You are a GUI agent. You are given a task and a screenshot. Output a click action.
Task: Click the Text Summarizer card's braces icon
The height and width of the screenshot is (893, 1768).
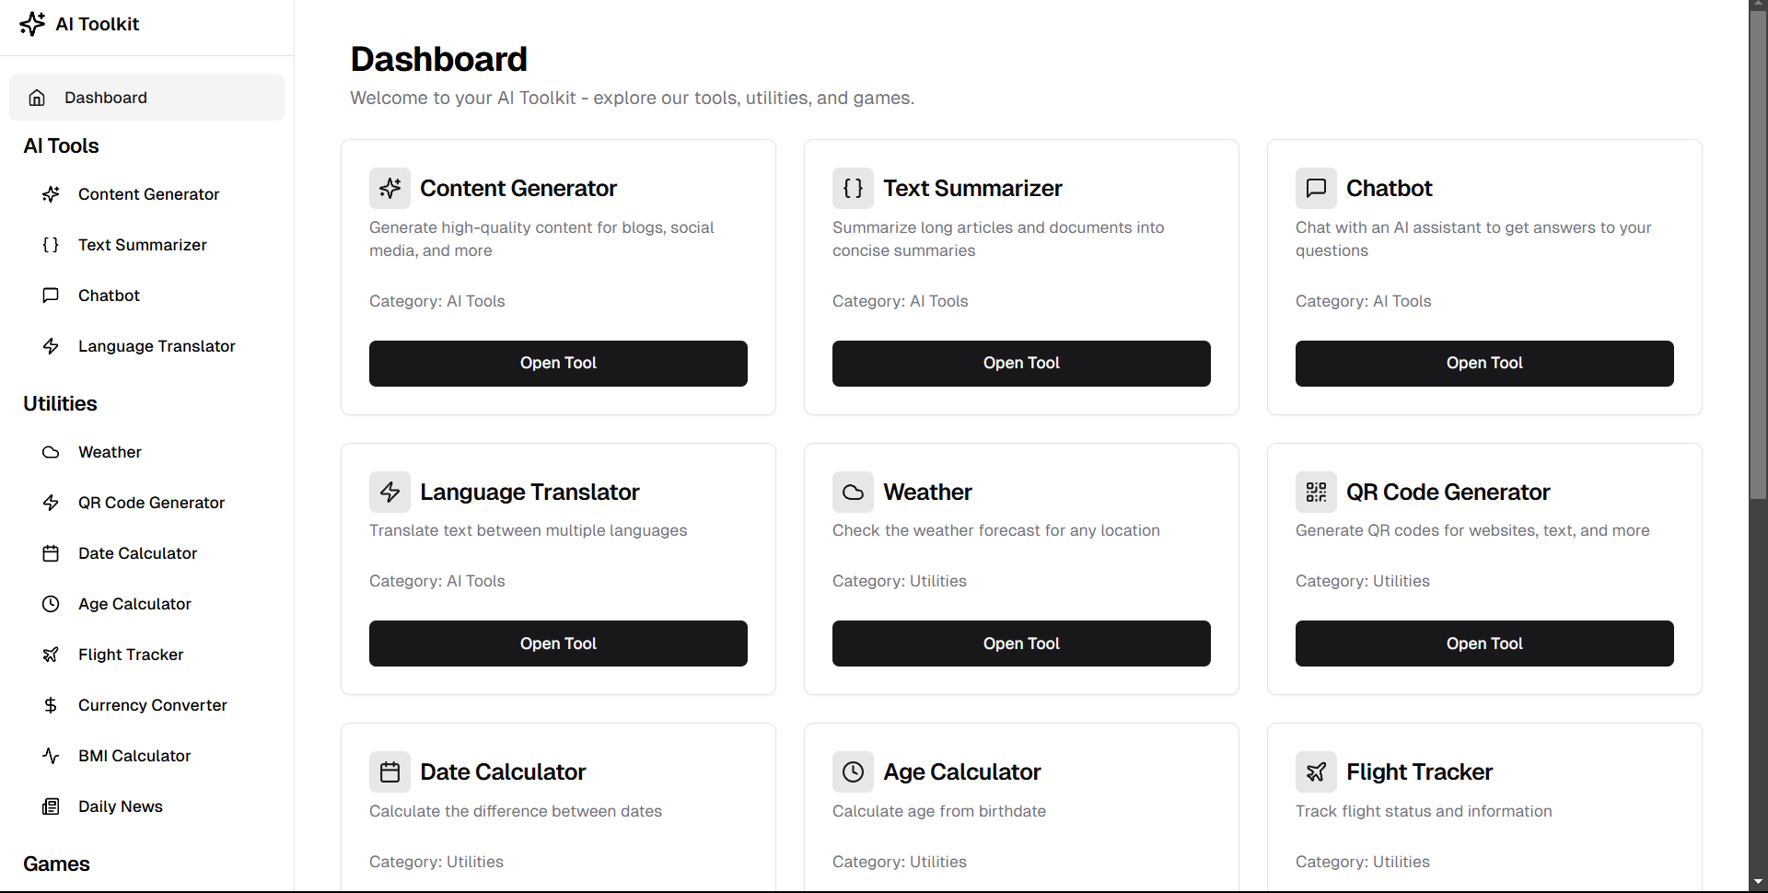(853, 188)
